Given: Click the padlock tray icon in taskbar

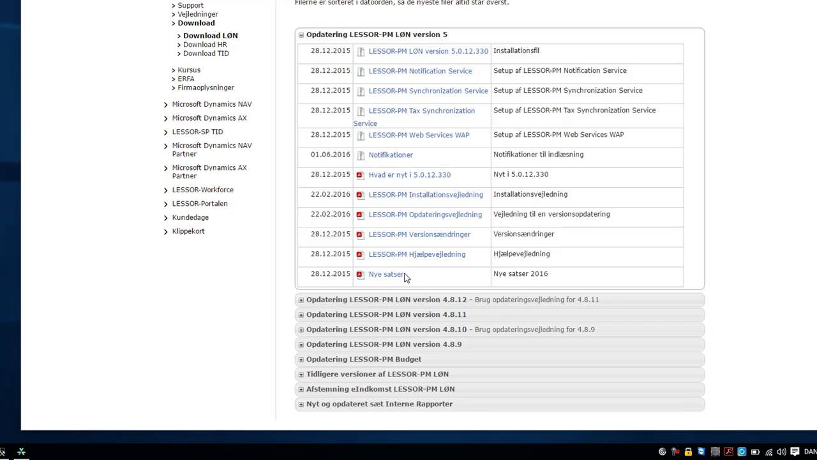Looking at the screenshot, I should [x=688, y=452].
